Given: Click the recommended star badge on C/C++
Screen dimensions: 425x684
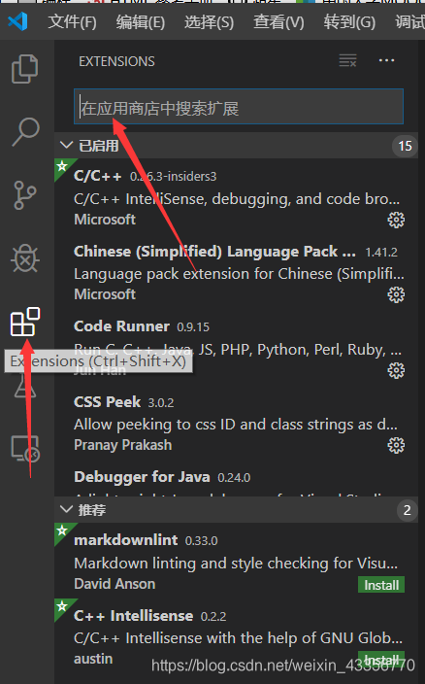Looking at the screenshot, I should 62,166.
